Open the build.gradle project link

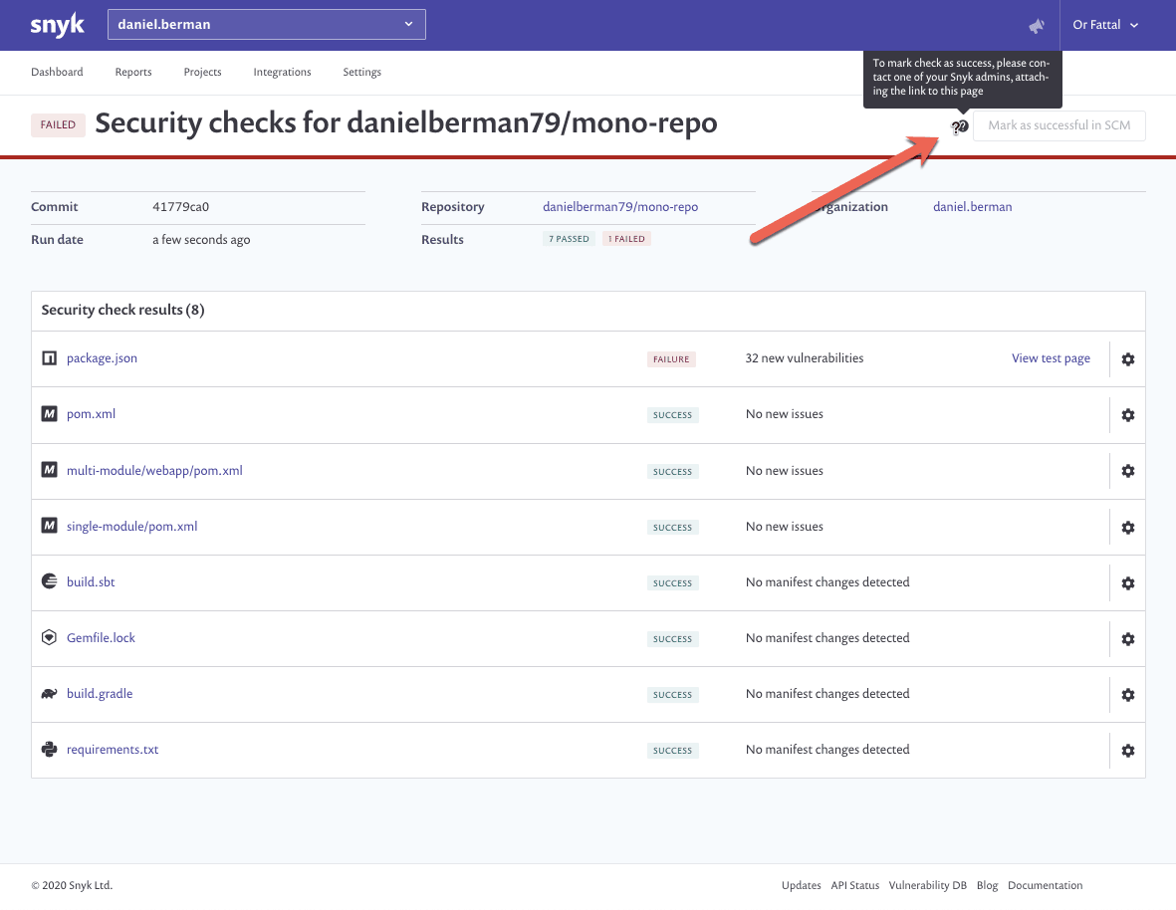[x=100, y=693]
